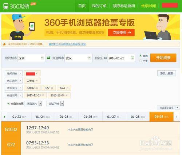
Task: Click the notice horn icon
Action: point(4,44)
